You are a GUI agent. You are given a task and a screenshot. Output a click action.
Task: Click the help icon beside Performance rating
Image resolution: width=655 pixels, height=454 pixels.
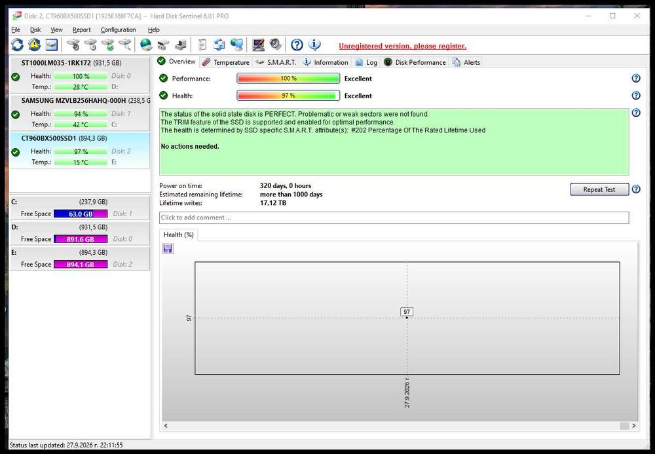tap(636, 78)
